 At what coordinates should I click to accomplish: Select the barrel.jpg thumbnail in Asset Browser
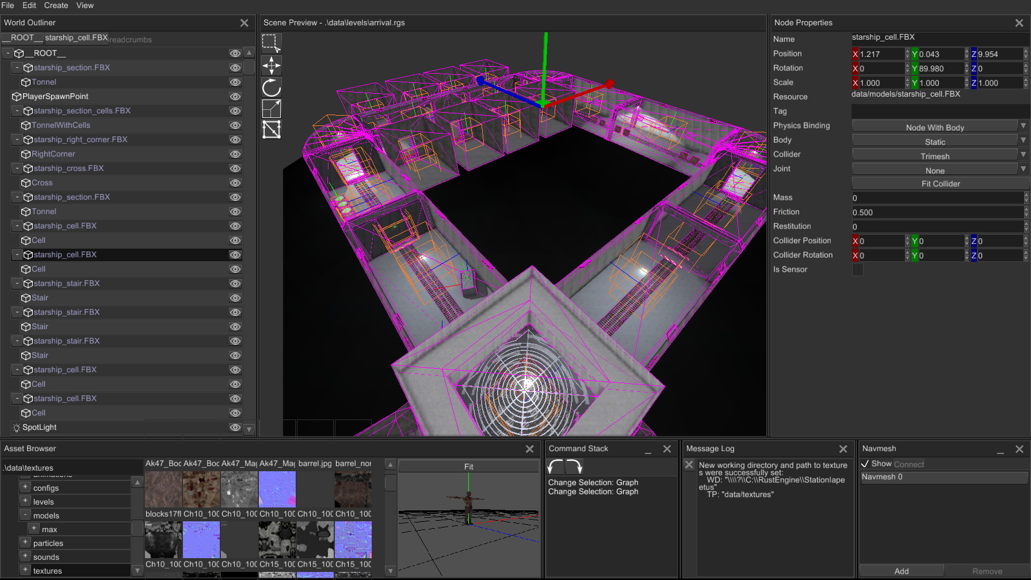point(315,489)
